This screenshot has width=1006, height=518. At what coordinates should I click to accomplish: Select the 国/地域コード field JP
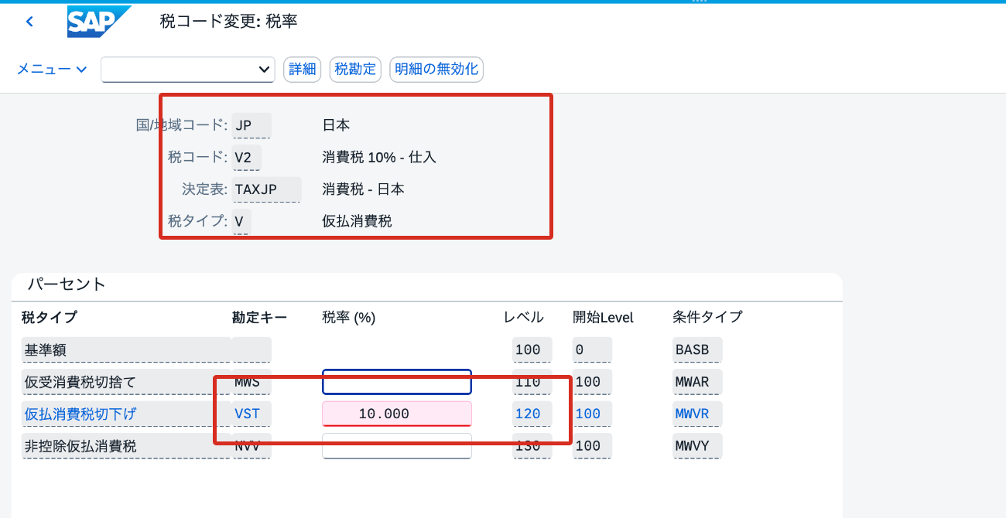(x=251, y=125)
